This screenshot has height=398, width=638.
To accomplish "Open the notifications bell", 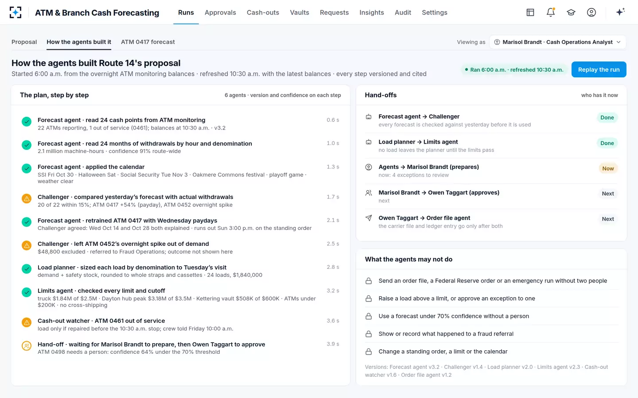I will [x=551, y=12].
